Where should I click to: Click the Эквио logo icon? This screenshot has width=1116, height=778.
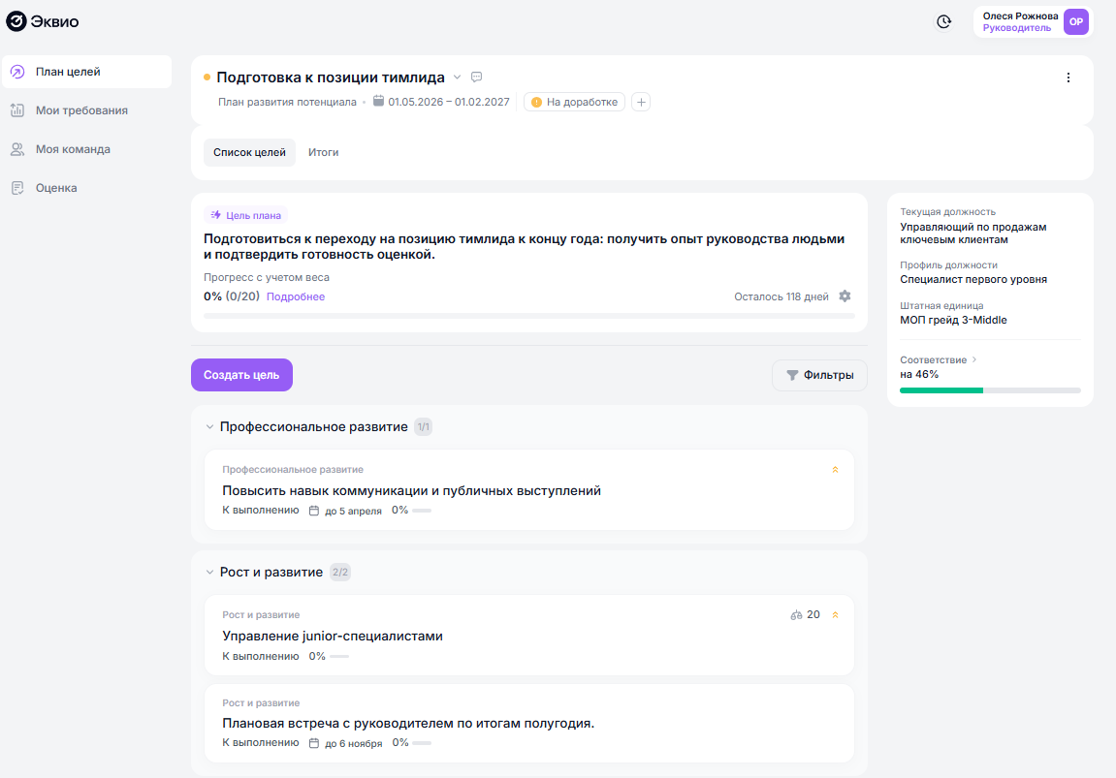click(x=16, y=21)
